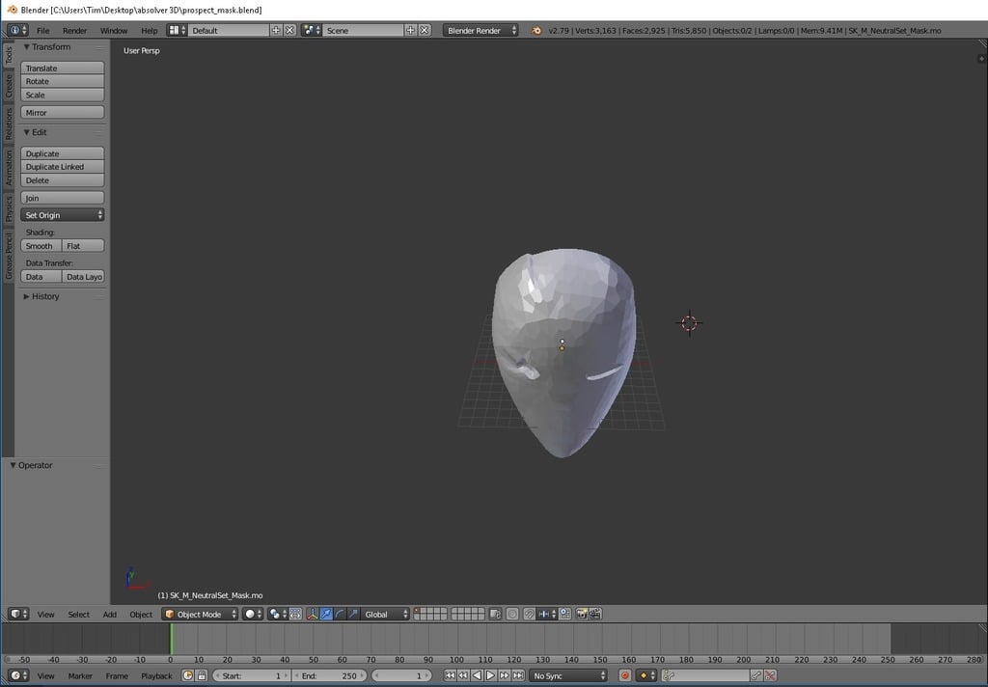Click the Rotate button

click(x=63, y=81)
